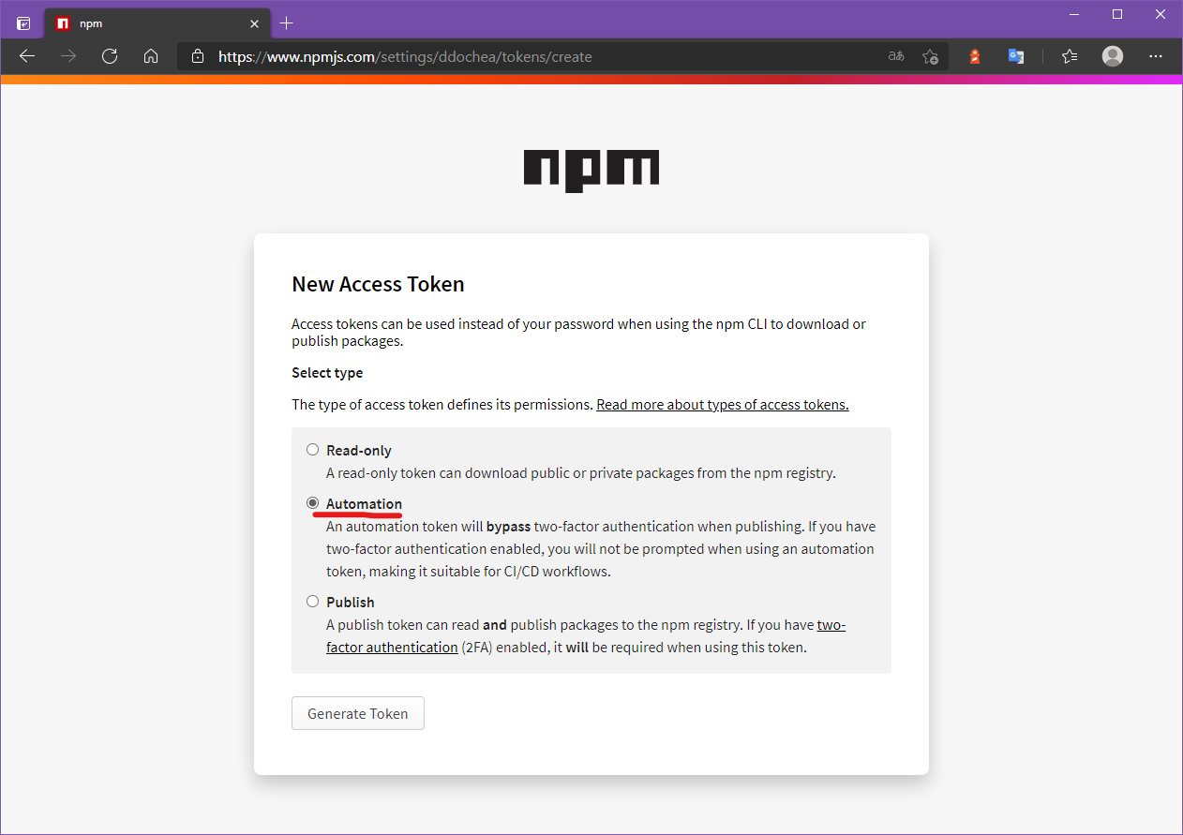Click the Read-only label text

tap(359, 451)
